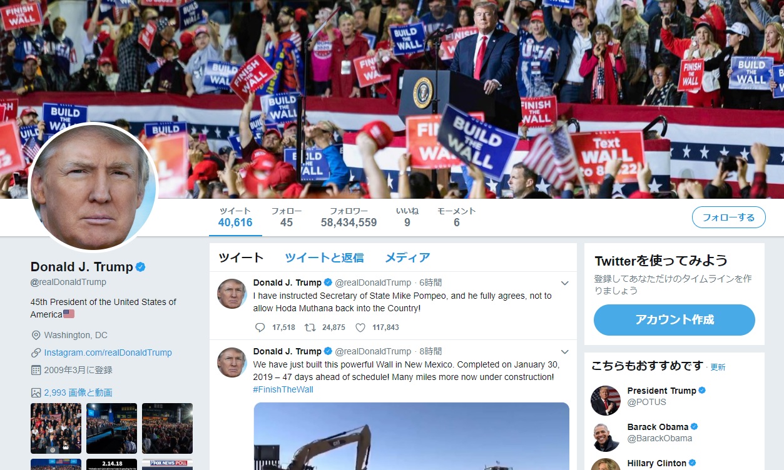Click the アカウント作成 button
The height and width of the screenshot is (470, 784).
click(x=675, y=320)
